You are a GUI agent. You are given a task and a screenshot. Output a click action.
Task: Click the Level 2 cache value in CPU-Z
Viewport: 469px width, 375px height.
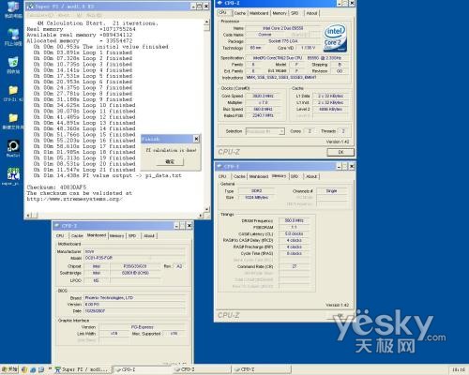(x=330, y=109)
